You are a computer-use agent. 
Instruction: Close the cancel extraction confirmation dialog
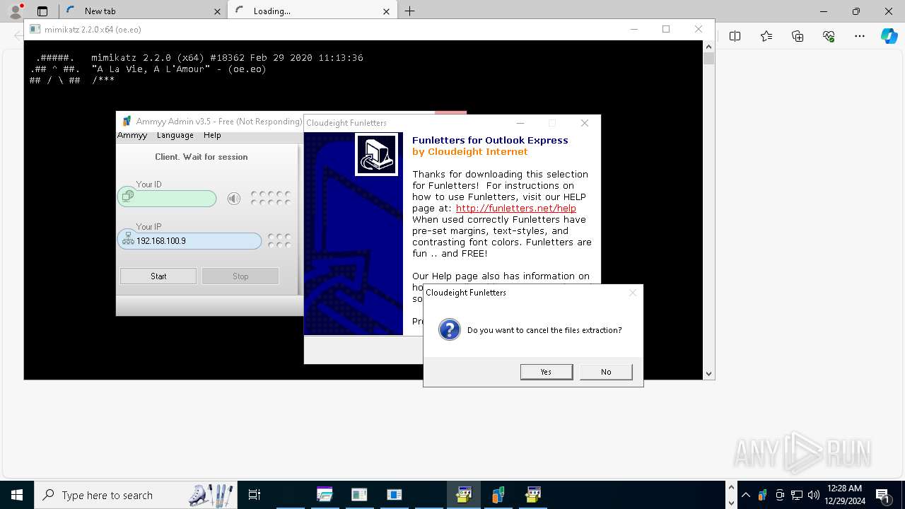(x=633, y=293)
